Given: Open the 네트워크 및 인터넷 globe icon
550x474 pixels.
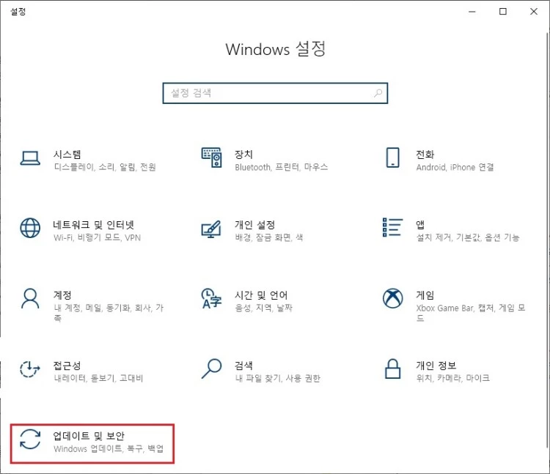Looking at the screenshot, I should pyautogui.click(x=30, y=228).
